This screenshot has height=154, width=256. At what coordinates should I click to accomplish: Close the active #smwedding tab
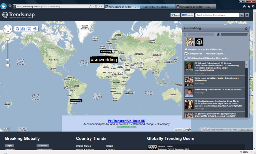138,7
